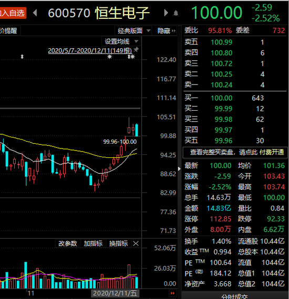Select the 买四 price 99.97

click(223, 130)
